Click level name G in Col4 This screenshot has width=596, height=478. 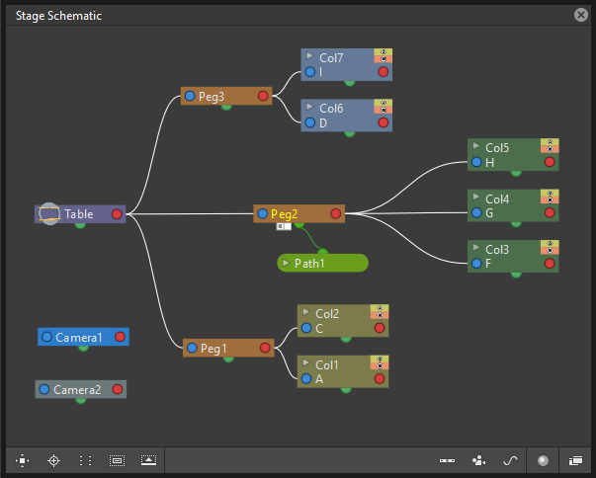coord(489,213)
